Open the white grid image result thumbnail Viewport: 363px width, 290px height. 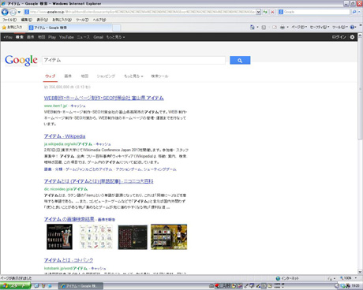[x=95, y=236]
